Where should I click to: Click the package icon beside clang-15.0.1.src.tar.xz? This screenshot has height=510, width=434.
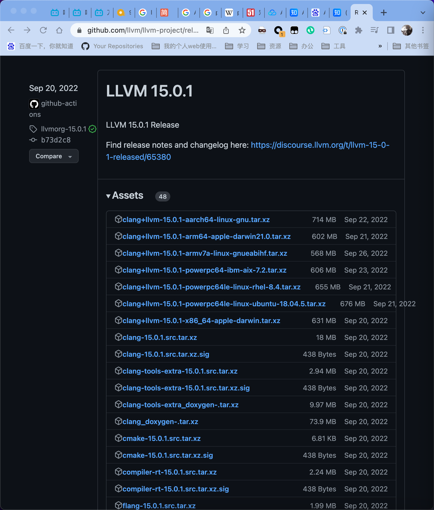click(118, 337)
